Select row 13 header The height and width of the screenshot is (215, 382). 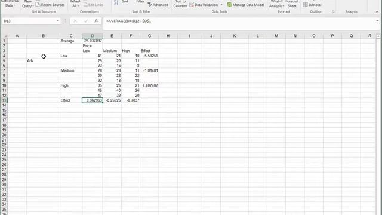[4, 100]
